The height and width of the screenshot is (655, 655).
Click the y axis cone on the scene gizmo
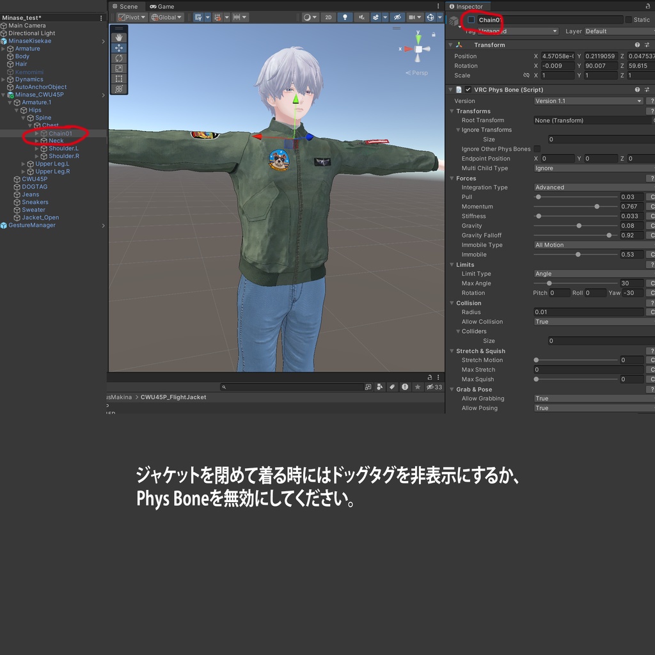click(419, 40)
